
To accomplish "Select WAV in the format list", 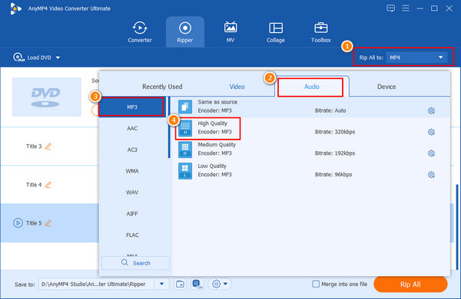I will pos(132,192).
